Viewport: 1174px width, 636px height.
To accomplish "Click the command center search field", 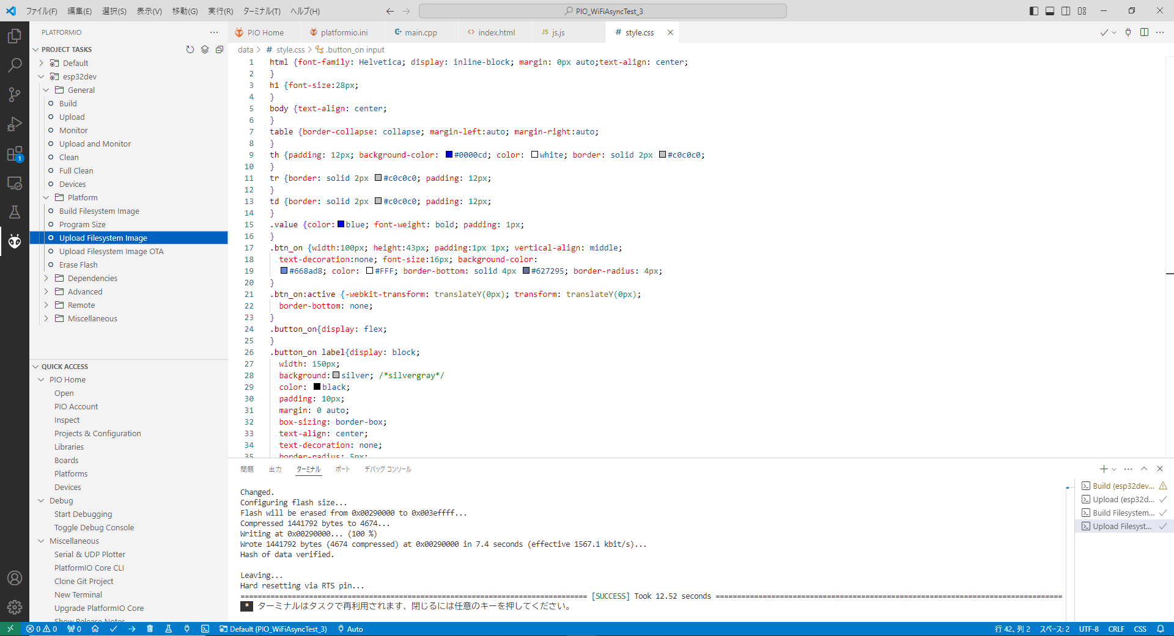I will 602,11.
